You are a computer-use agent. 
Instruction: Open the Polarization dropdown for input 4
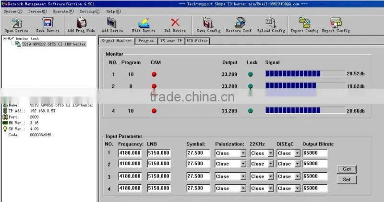click(x=243, y=188)
